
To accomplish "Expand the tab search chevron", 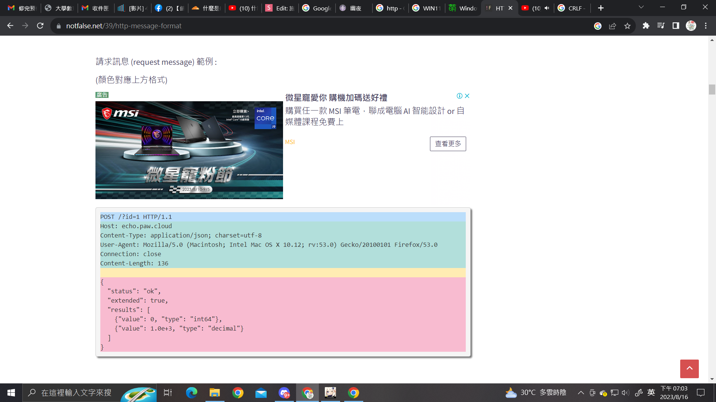I will [x=641, y=7].
